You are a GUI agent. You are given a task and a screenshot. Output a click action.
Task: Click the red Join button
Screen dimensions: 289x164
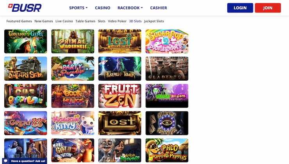pos(268,8)
